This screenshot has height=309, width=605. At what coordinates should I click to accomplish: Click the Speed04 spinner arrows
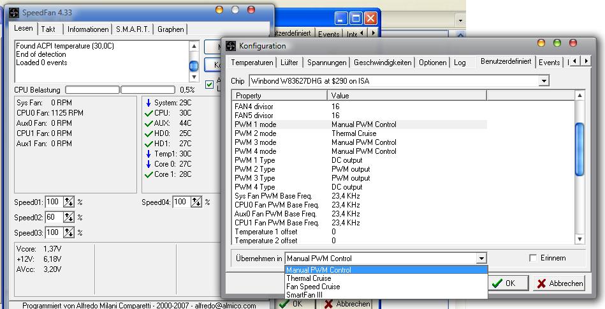pos(196,202)
